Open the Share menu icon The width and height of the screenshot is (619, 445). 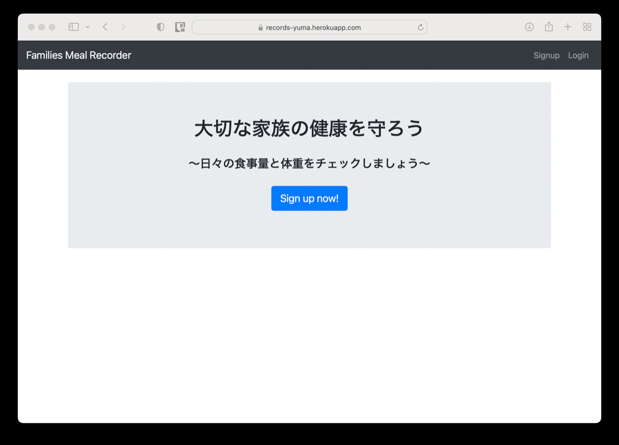549,27
